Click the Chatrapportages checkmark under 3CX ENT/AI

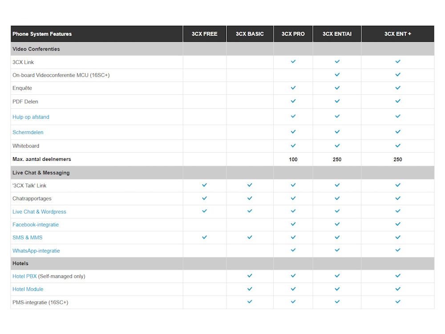point(337,198)
